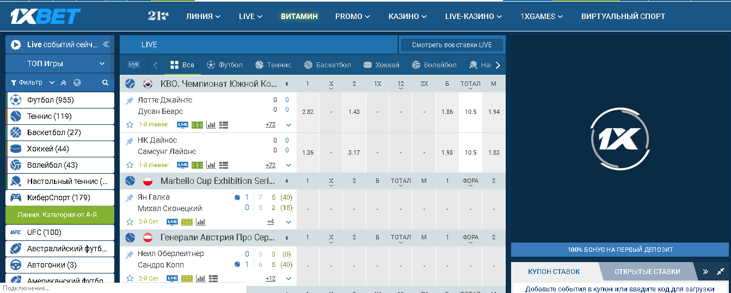
Task: Go to ВИРТУАЛЬНЫЙ СПОРТ section
Action: (x=623, y=16)
